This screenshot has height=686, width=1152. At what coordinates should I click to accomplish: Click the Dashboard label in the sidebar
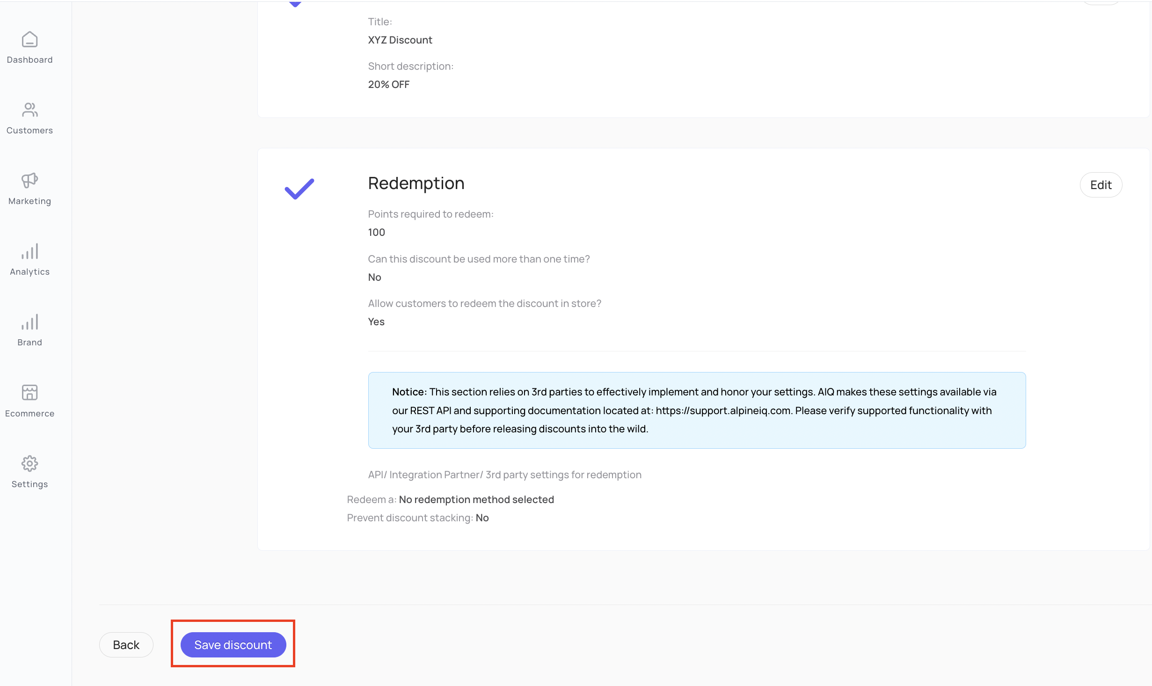pyautogui.click(x=29, y=60)
